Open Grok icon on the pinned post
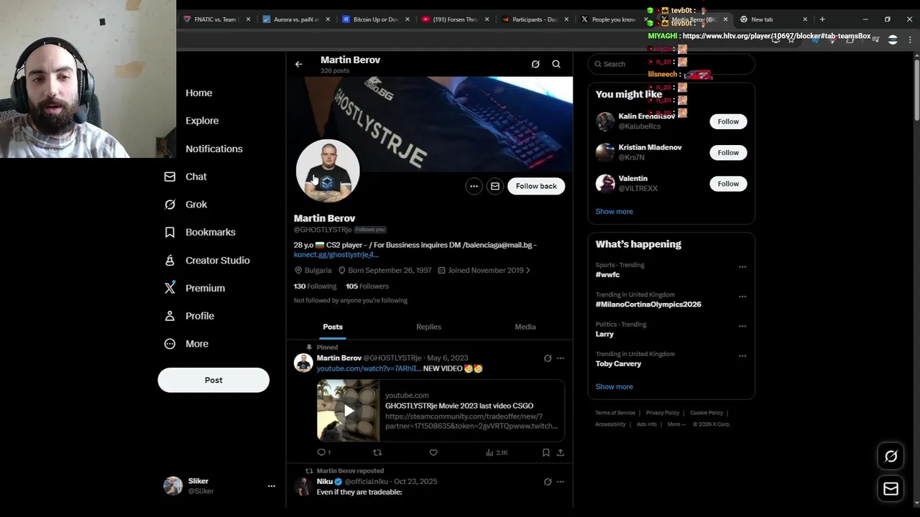Viewport: 920px width, 517px height. 548,358
